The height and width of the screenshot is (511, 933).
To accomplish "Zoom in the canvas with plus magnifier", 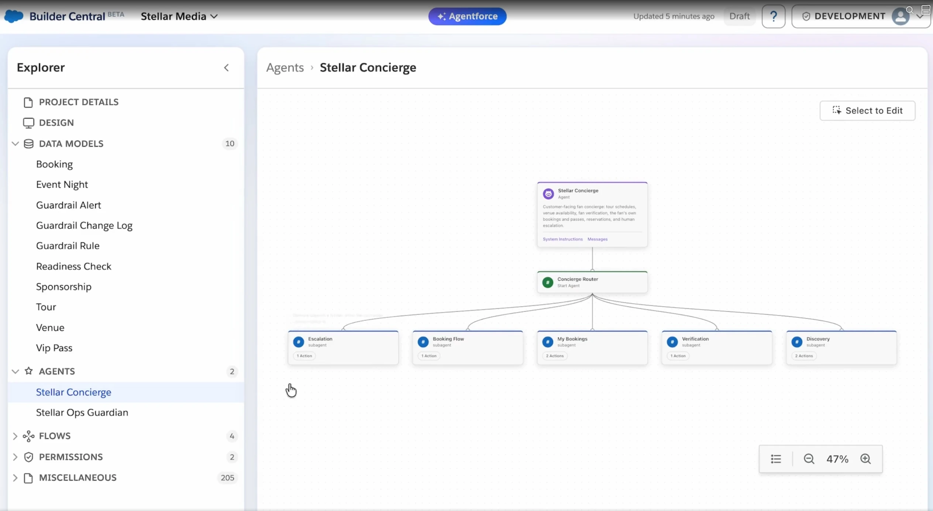I will coord(865,459).
